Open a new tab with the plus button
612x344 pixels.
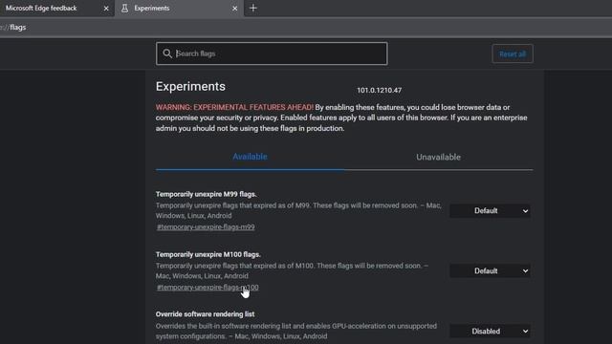[x=252, y=8]
